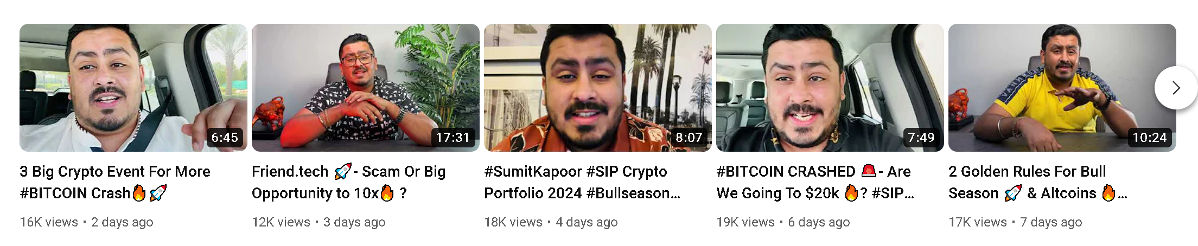Click title '2 Golden Rules For Bull Season'
1198x246 pixels.
point(1038,182)
